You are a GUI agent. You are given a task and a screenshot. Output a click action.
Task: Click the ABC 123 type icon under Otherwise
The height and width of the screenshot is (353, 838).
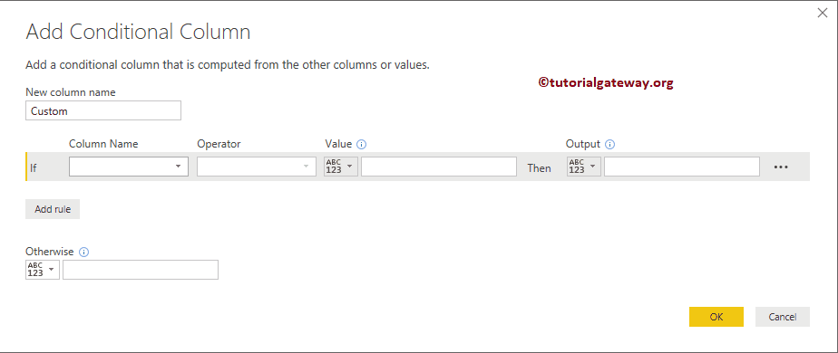35,270
